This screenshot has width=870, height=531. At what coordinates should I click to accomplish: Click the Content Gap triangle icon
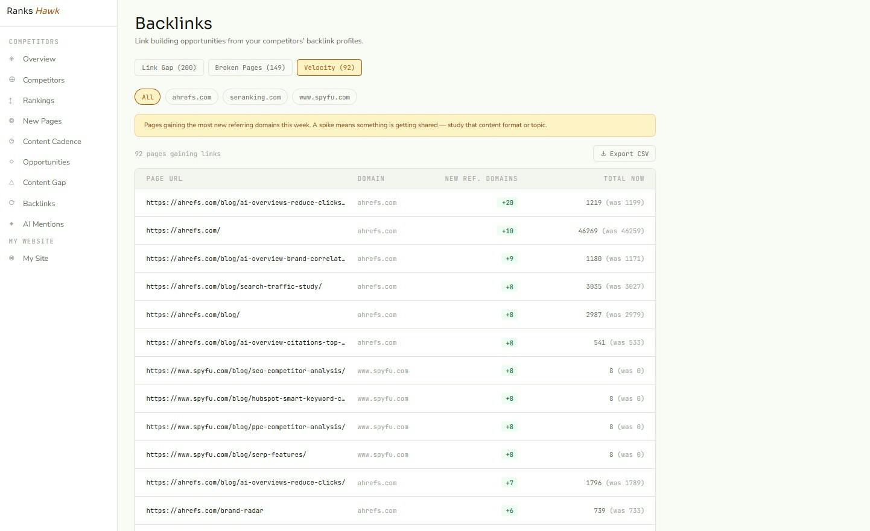[x=11, y=183]
